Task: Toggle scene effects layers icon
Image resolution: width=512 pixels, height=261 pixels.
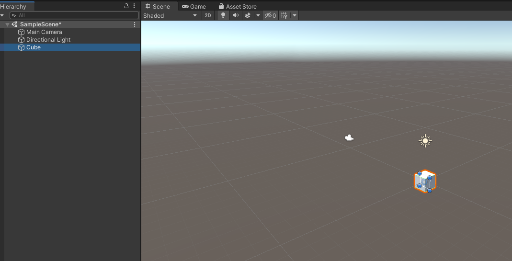Action: [x=248, y=15]
